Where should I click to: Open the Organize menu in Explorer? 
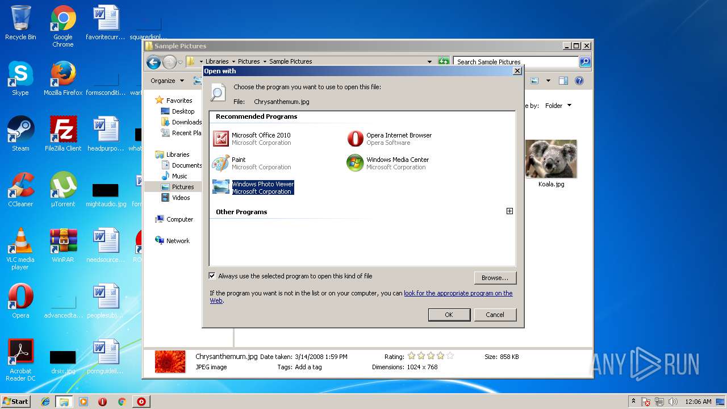click(167, 81)
